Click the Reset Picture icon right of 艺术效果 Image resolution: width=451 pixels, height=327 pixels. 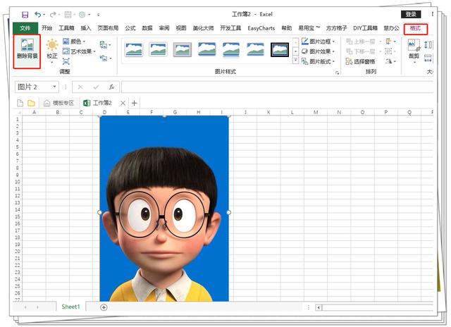[105, 58]
